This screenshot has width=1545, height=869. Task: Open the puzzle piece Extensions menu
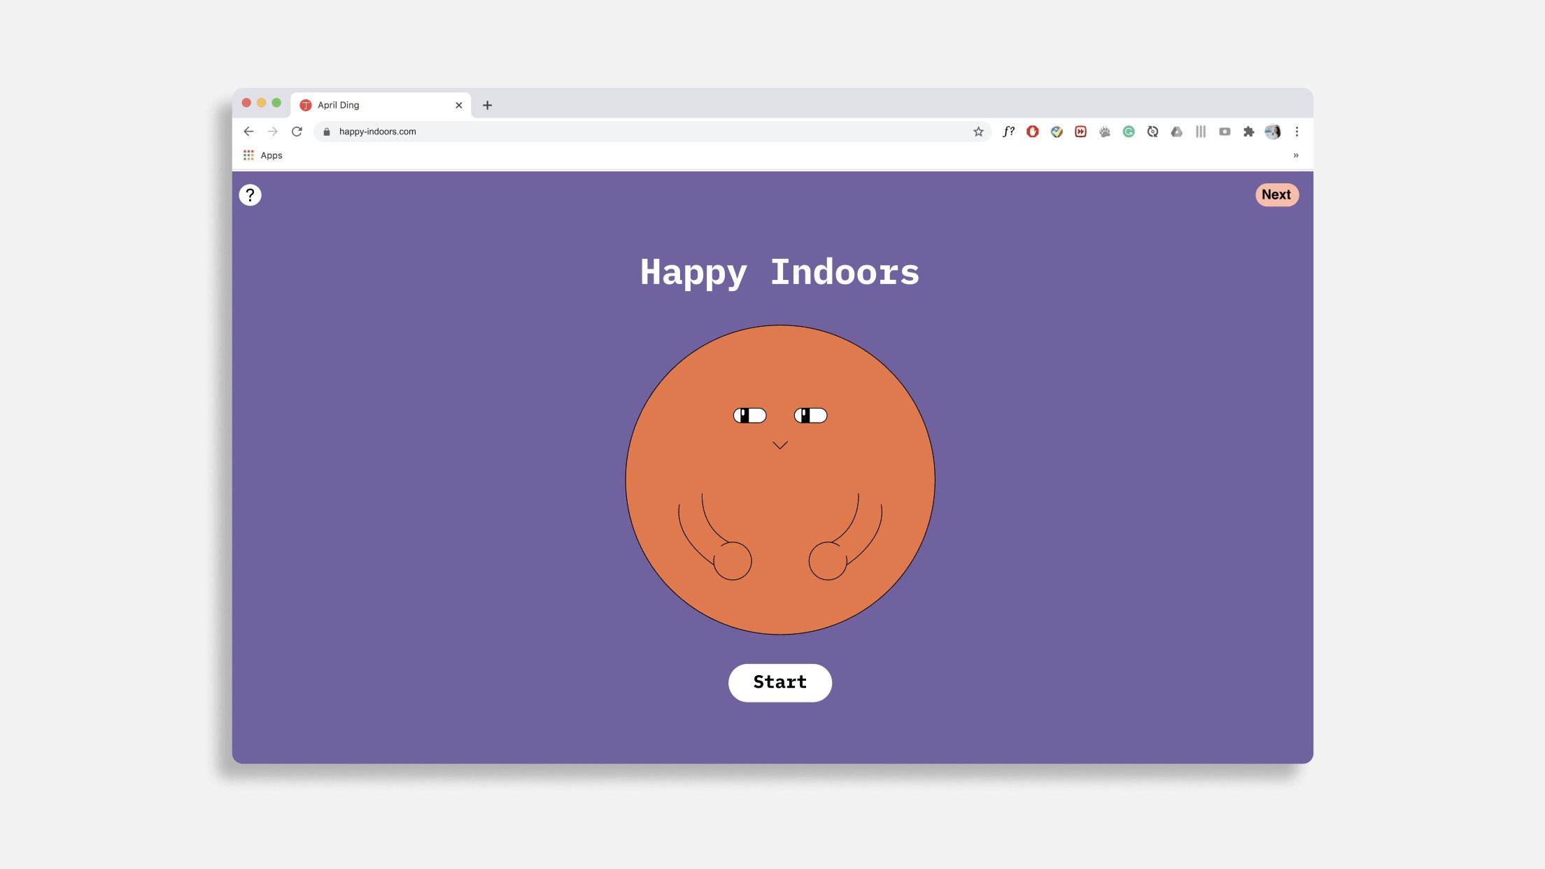coord(1248,132)
